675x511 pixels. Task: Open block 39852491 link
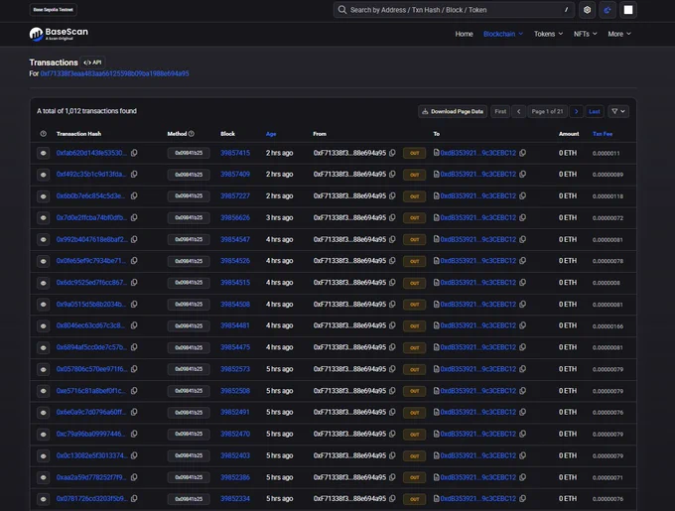(235, 412)
